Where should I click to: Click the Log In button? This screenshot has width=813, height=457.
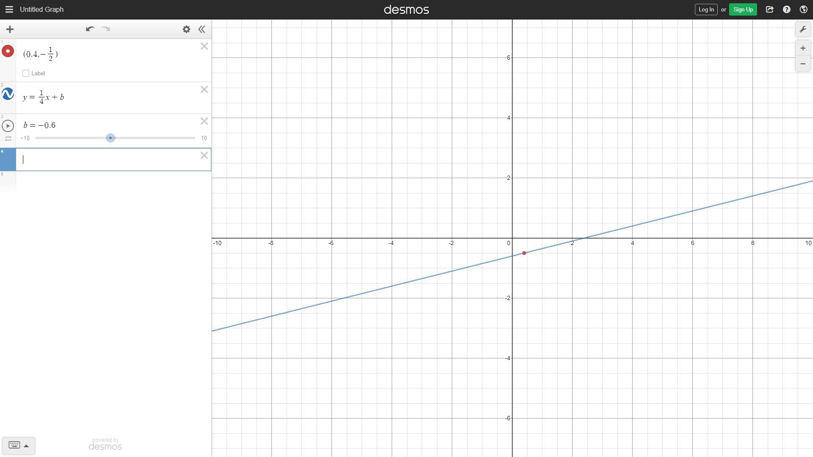click(706, 9)
